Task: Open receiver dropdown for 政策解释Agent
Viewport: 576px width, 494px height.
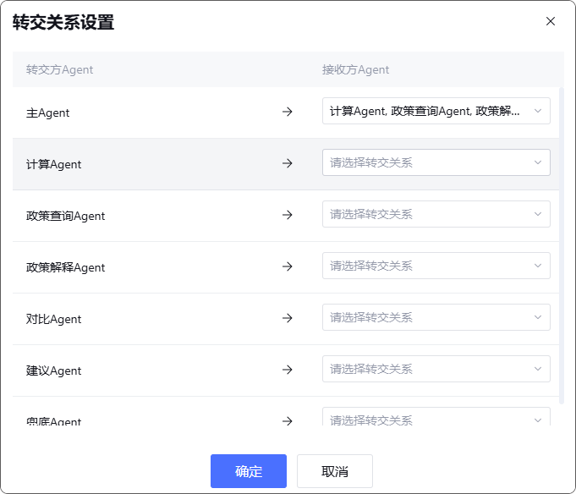Action: click(436, 266)
